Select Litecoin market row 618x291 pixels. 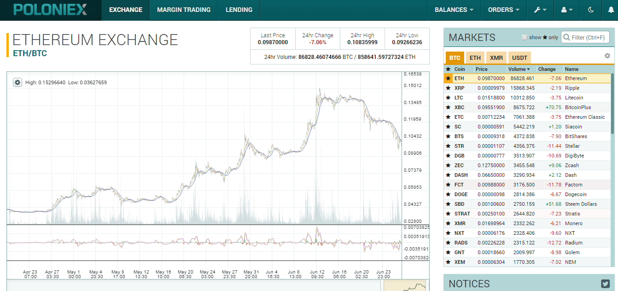tap(527, 98)
